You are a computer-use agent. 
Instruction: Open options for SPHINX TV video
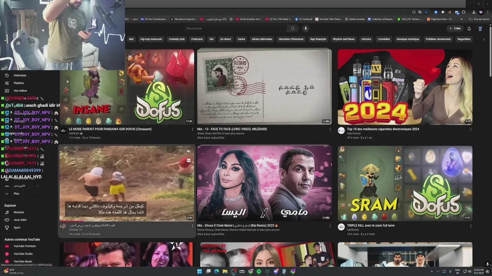click(193, 226)
